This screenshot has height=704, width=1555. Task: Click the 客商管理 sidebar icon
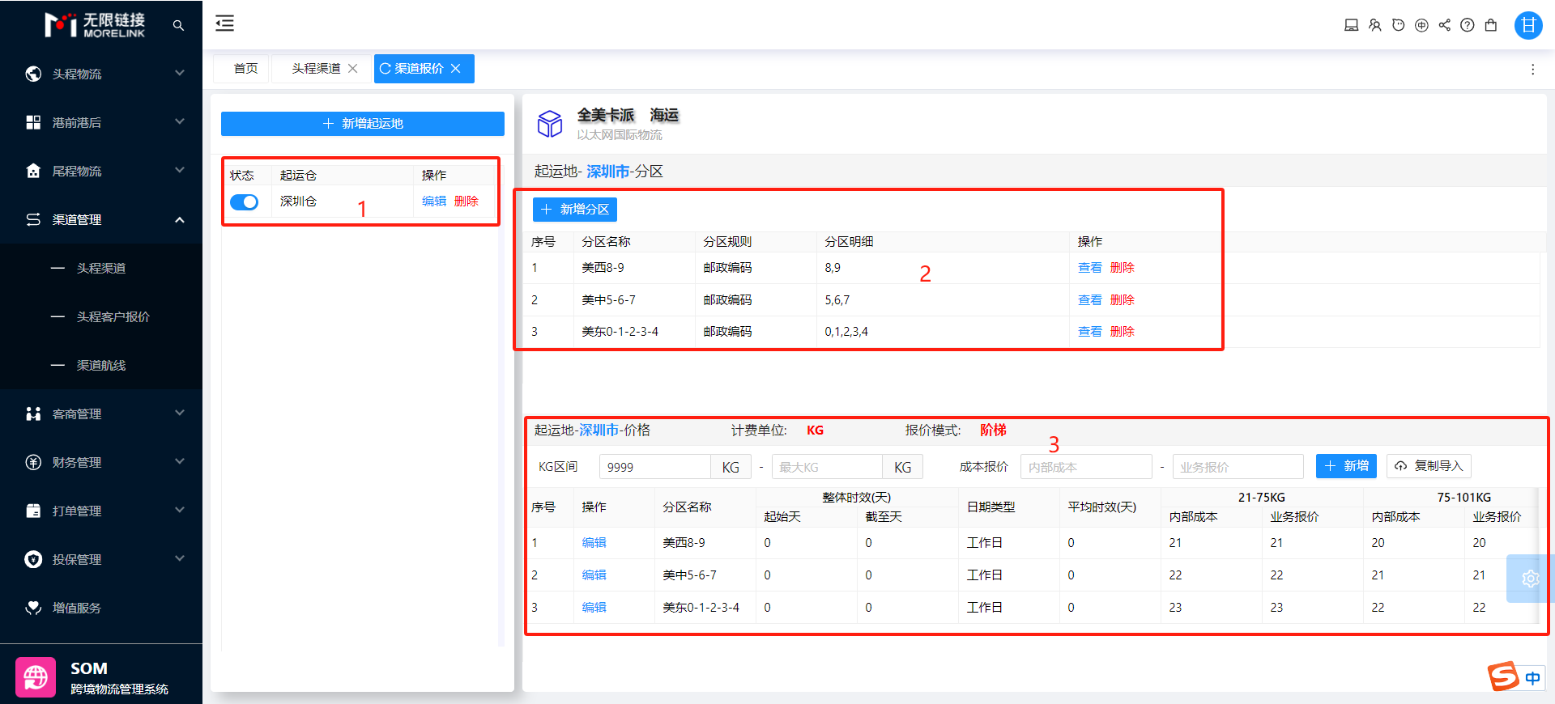pyautogui.click(x=33, y=413)
